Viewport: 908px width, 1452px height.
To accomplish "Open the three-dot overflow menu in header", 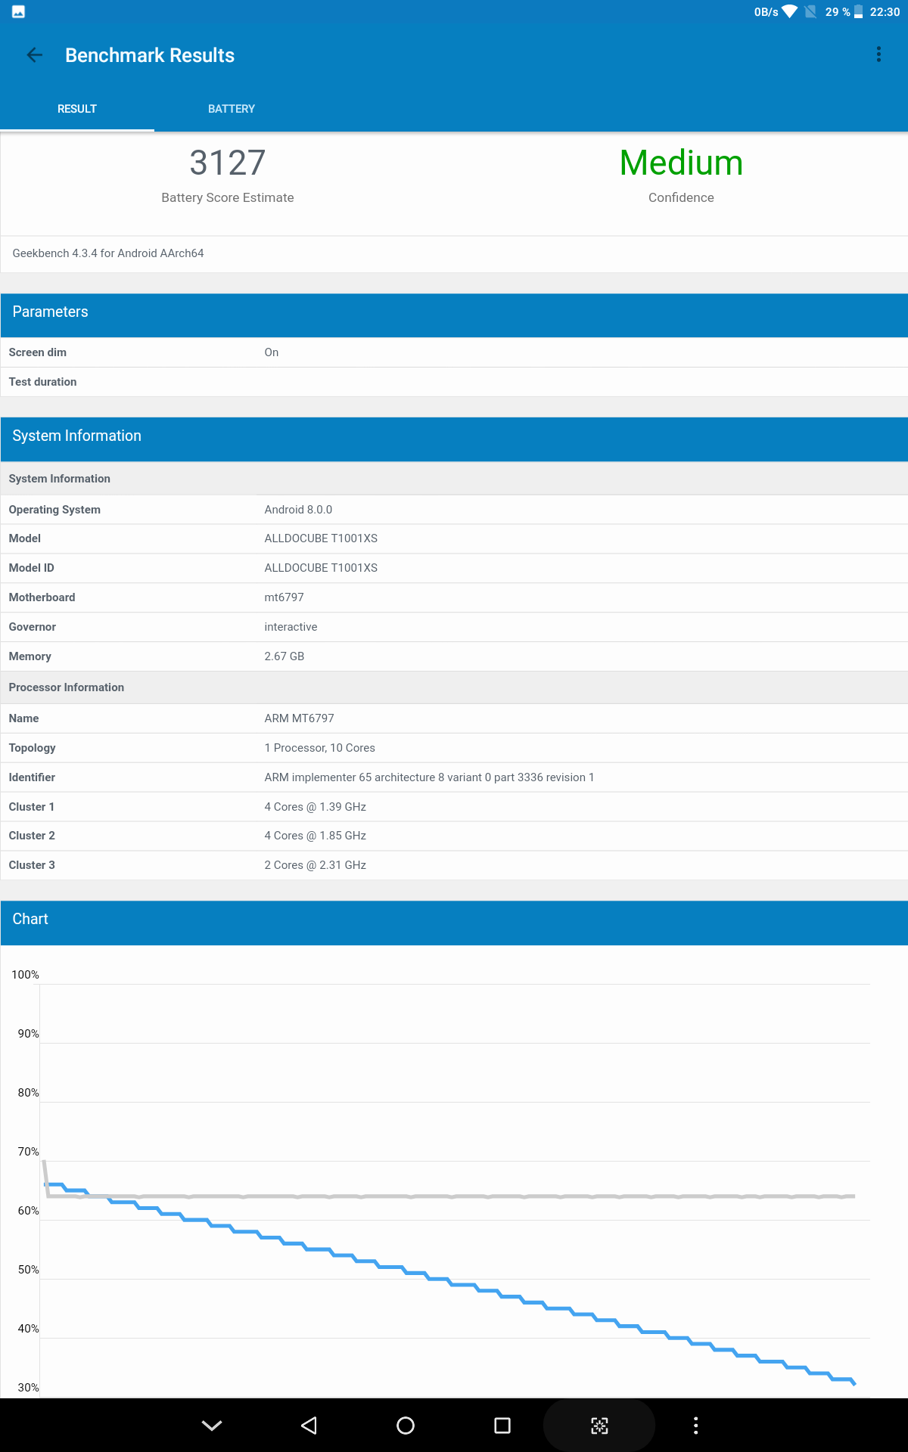I will pyautogui.click(x=878, y=54).
